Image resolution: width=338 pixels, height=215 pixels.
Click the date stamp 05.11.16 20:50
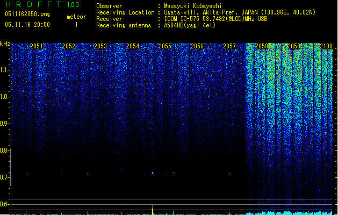tap(27, 25)
